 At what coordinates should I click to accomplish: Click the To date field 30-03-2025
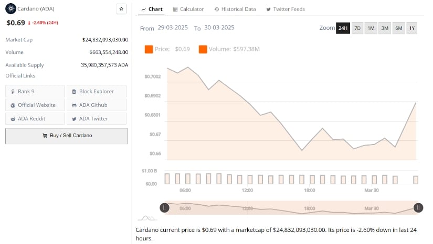coord(219,28)
